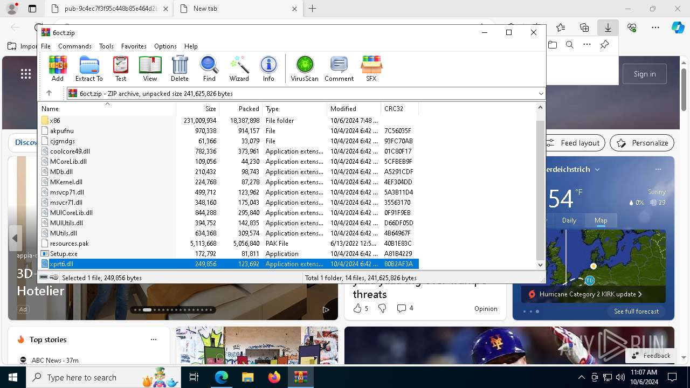690x388 pixels.
Task: Open Top stories more options
Action: pyautogui.click(x=154, y=339)
